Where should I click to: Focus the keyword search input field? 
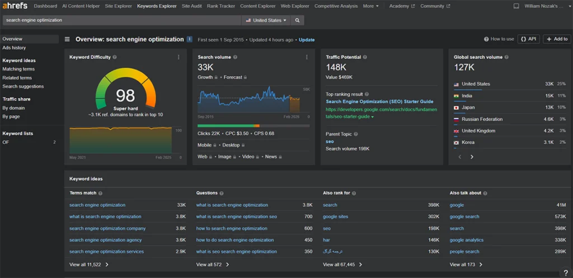click(121, 21)
